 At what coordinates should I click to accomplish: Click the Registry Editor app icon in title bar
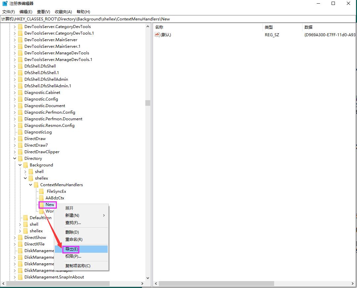5,3
